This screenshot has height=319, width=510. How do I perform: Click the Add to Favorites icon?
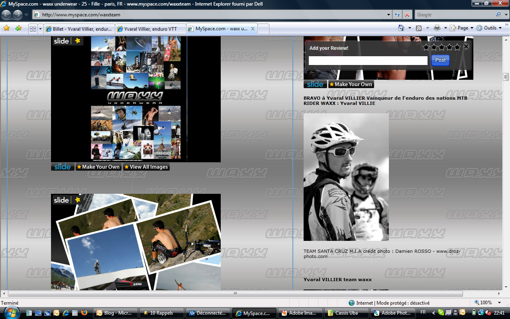pyautogui.click(x=18, y=28)
